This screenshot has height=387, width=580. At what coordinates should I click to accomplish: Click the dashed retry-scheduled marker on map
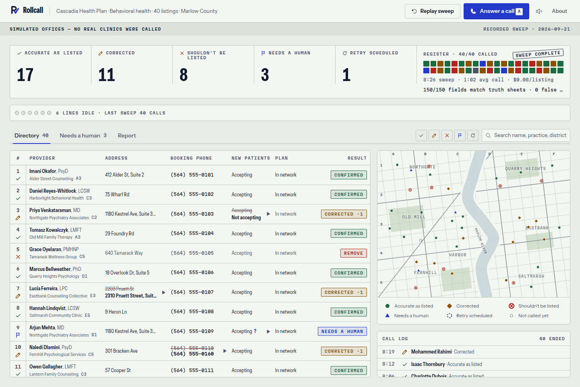click(420, 240)
